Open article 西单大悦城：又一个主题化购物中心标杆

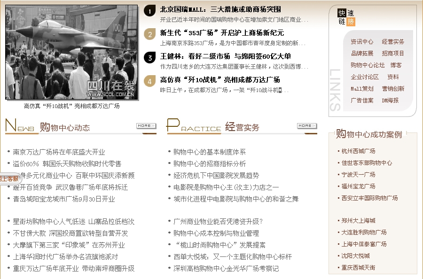pos(233,257)
